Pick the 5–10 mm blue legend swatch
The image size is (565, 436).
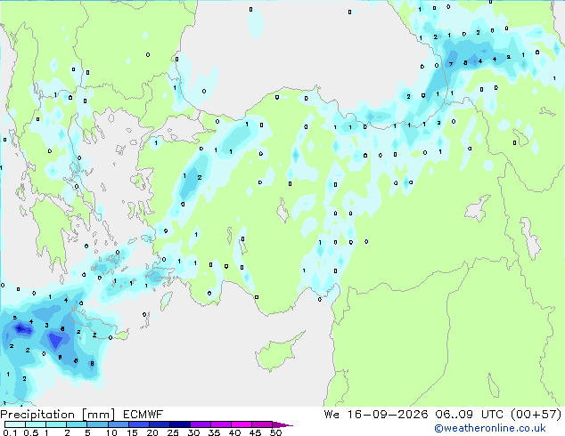point(97,424)
